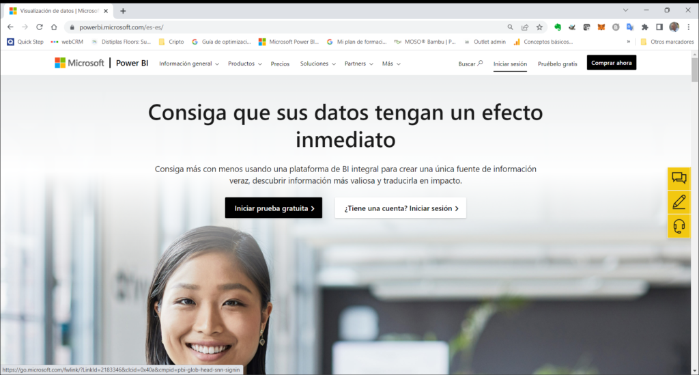Click the Comprar ahora button

pyautogui.click(x=612, y=63)
